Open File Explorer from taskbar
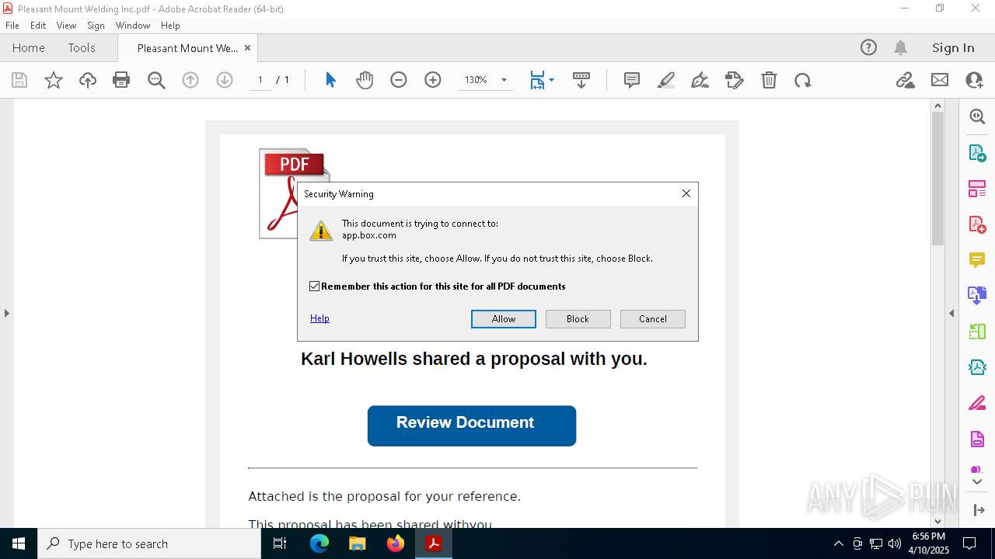Screen dimensions: 995x559 coord(358,543)
